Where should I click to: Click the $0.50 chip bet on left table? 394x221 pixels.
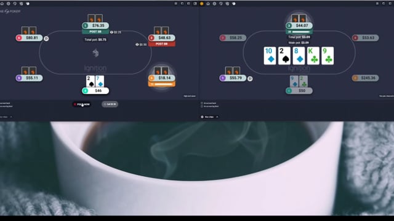pos(141,44)
